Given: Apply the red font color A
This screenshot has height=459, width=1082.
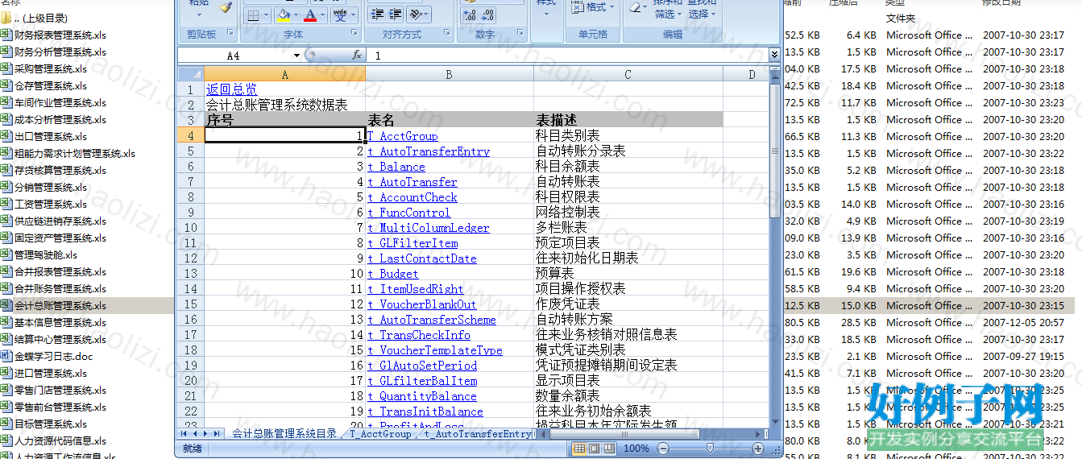Looking at the screenshot, I should click(310, 14).
